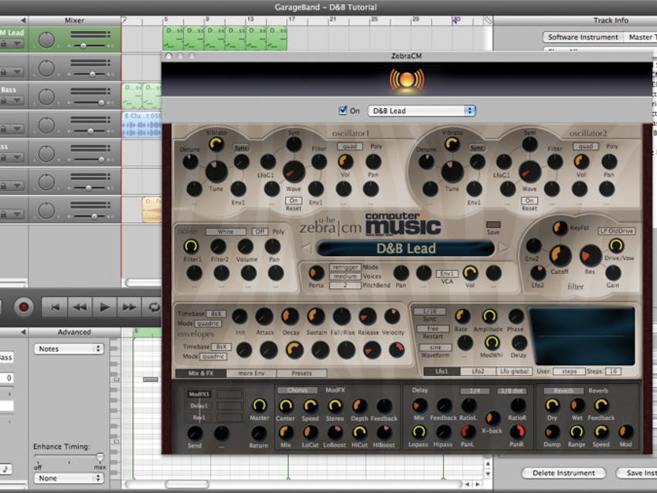Start playback with the play button
657x493 pixels.
(104, 307)
